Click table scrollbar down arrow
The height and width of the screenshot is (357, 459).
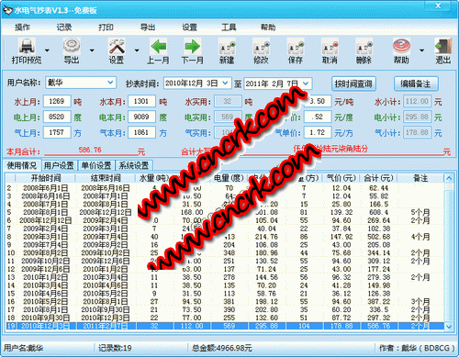[449, 326]
